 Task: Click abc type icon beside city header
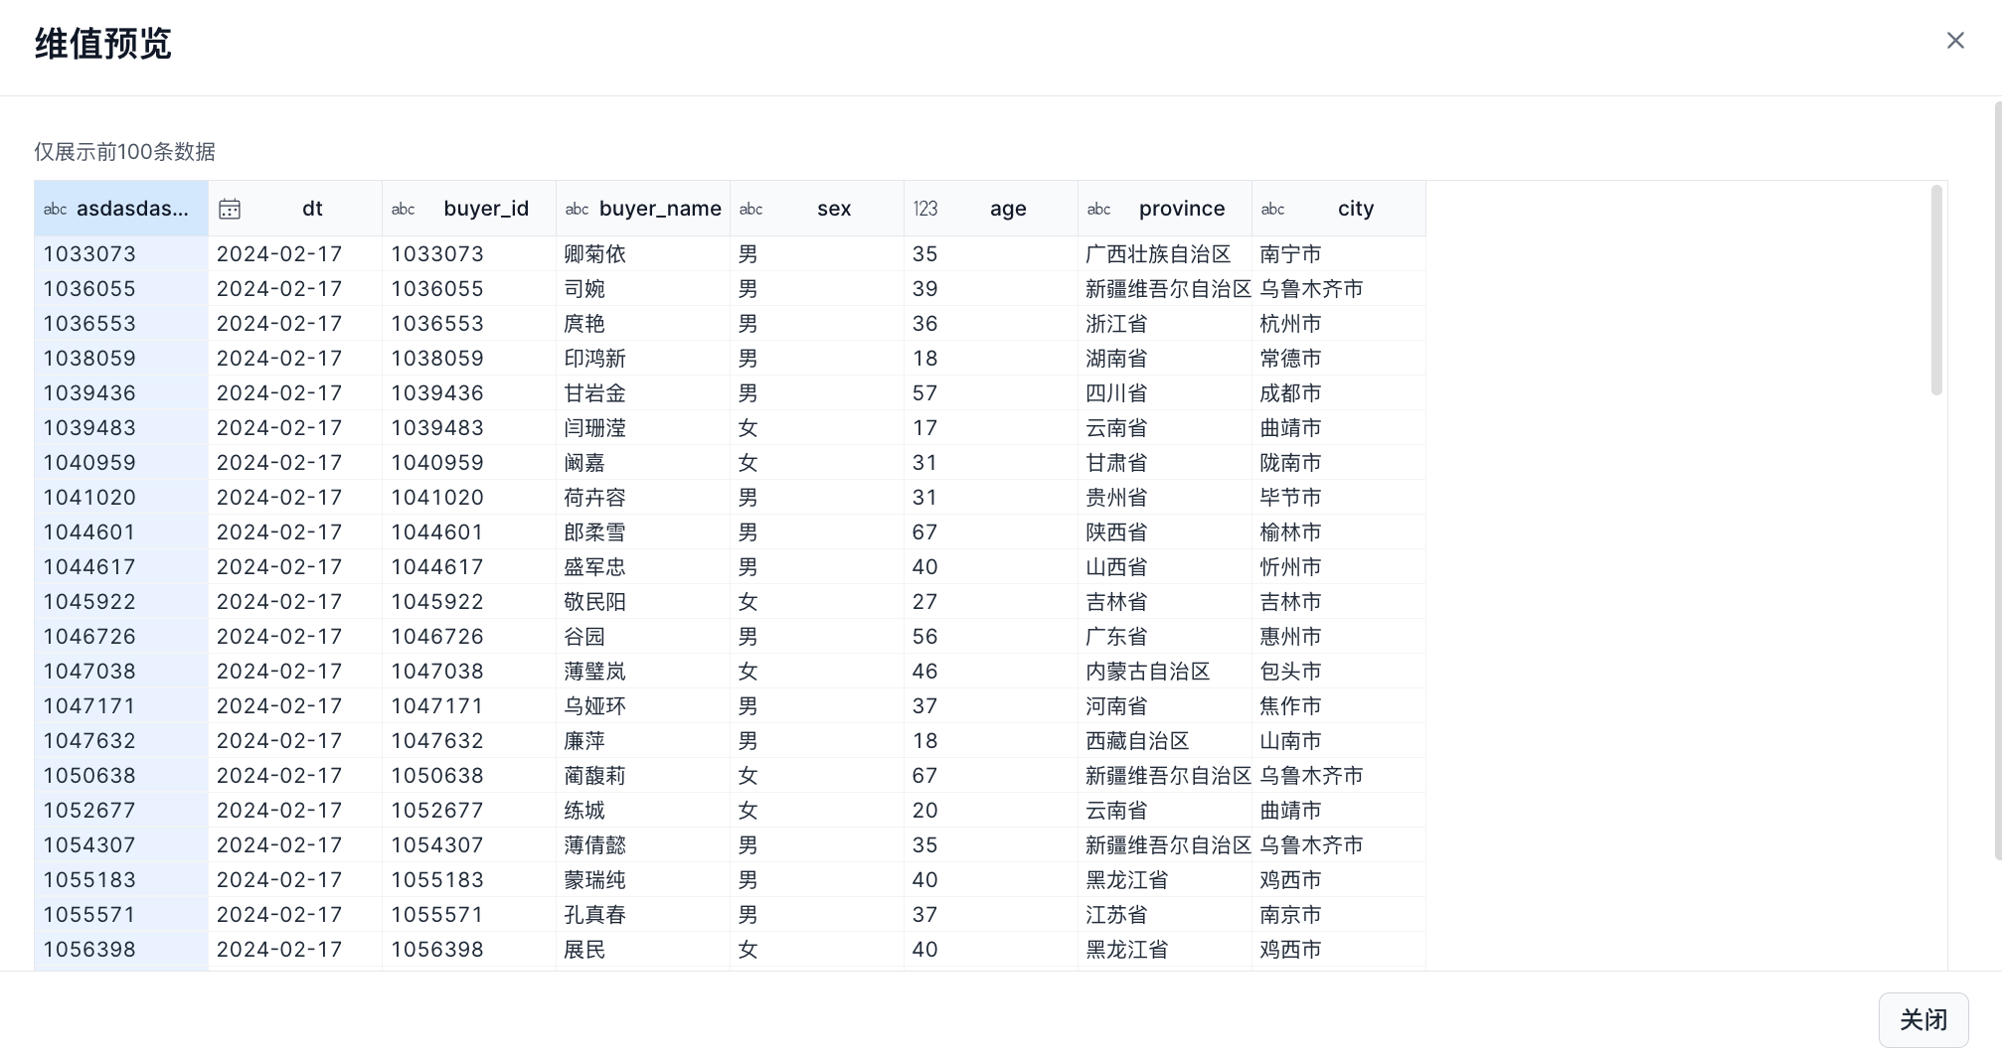click(x=1272, y=209)
